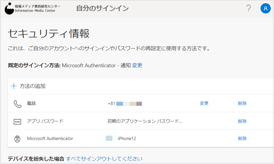Change the default sign-in method via 変更 link
Screen dimensions: 274x164
(x=137, y=65)
